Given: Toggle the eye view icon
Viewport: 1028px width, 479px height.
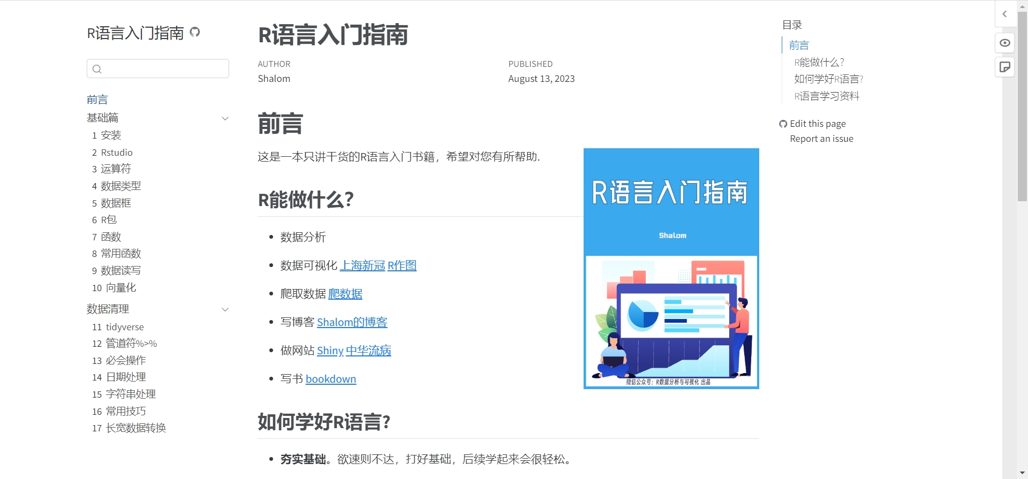Looking at the screenshot, I should pos(1005,43).
